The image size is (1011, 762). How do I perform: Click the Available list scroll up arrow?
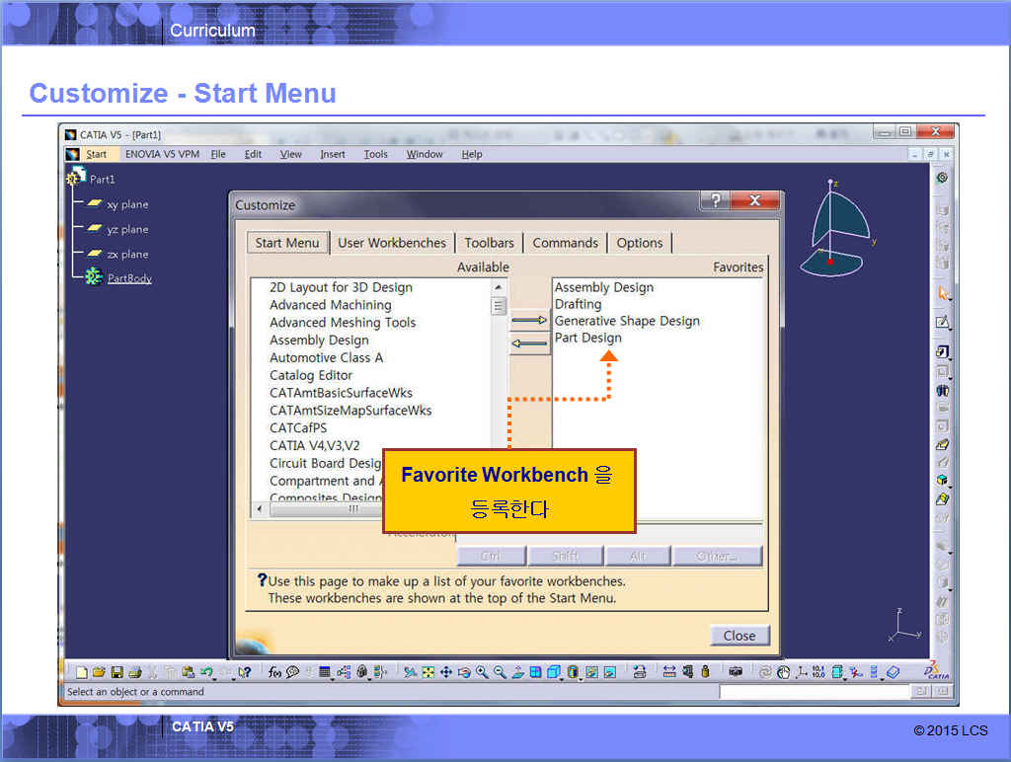pos(499,287)
